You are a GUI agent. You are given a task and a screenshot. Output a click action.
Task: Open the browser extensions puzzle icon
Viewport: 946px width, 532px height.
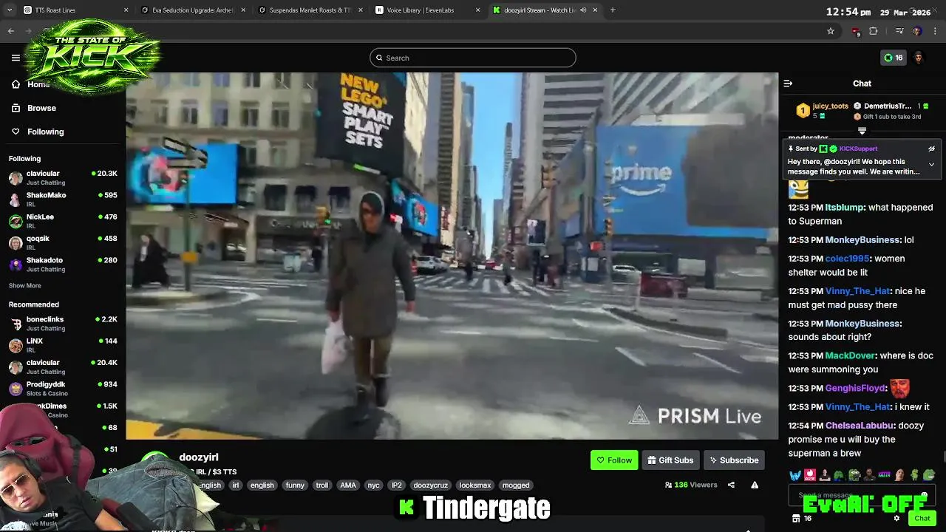coord(874,31)
